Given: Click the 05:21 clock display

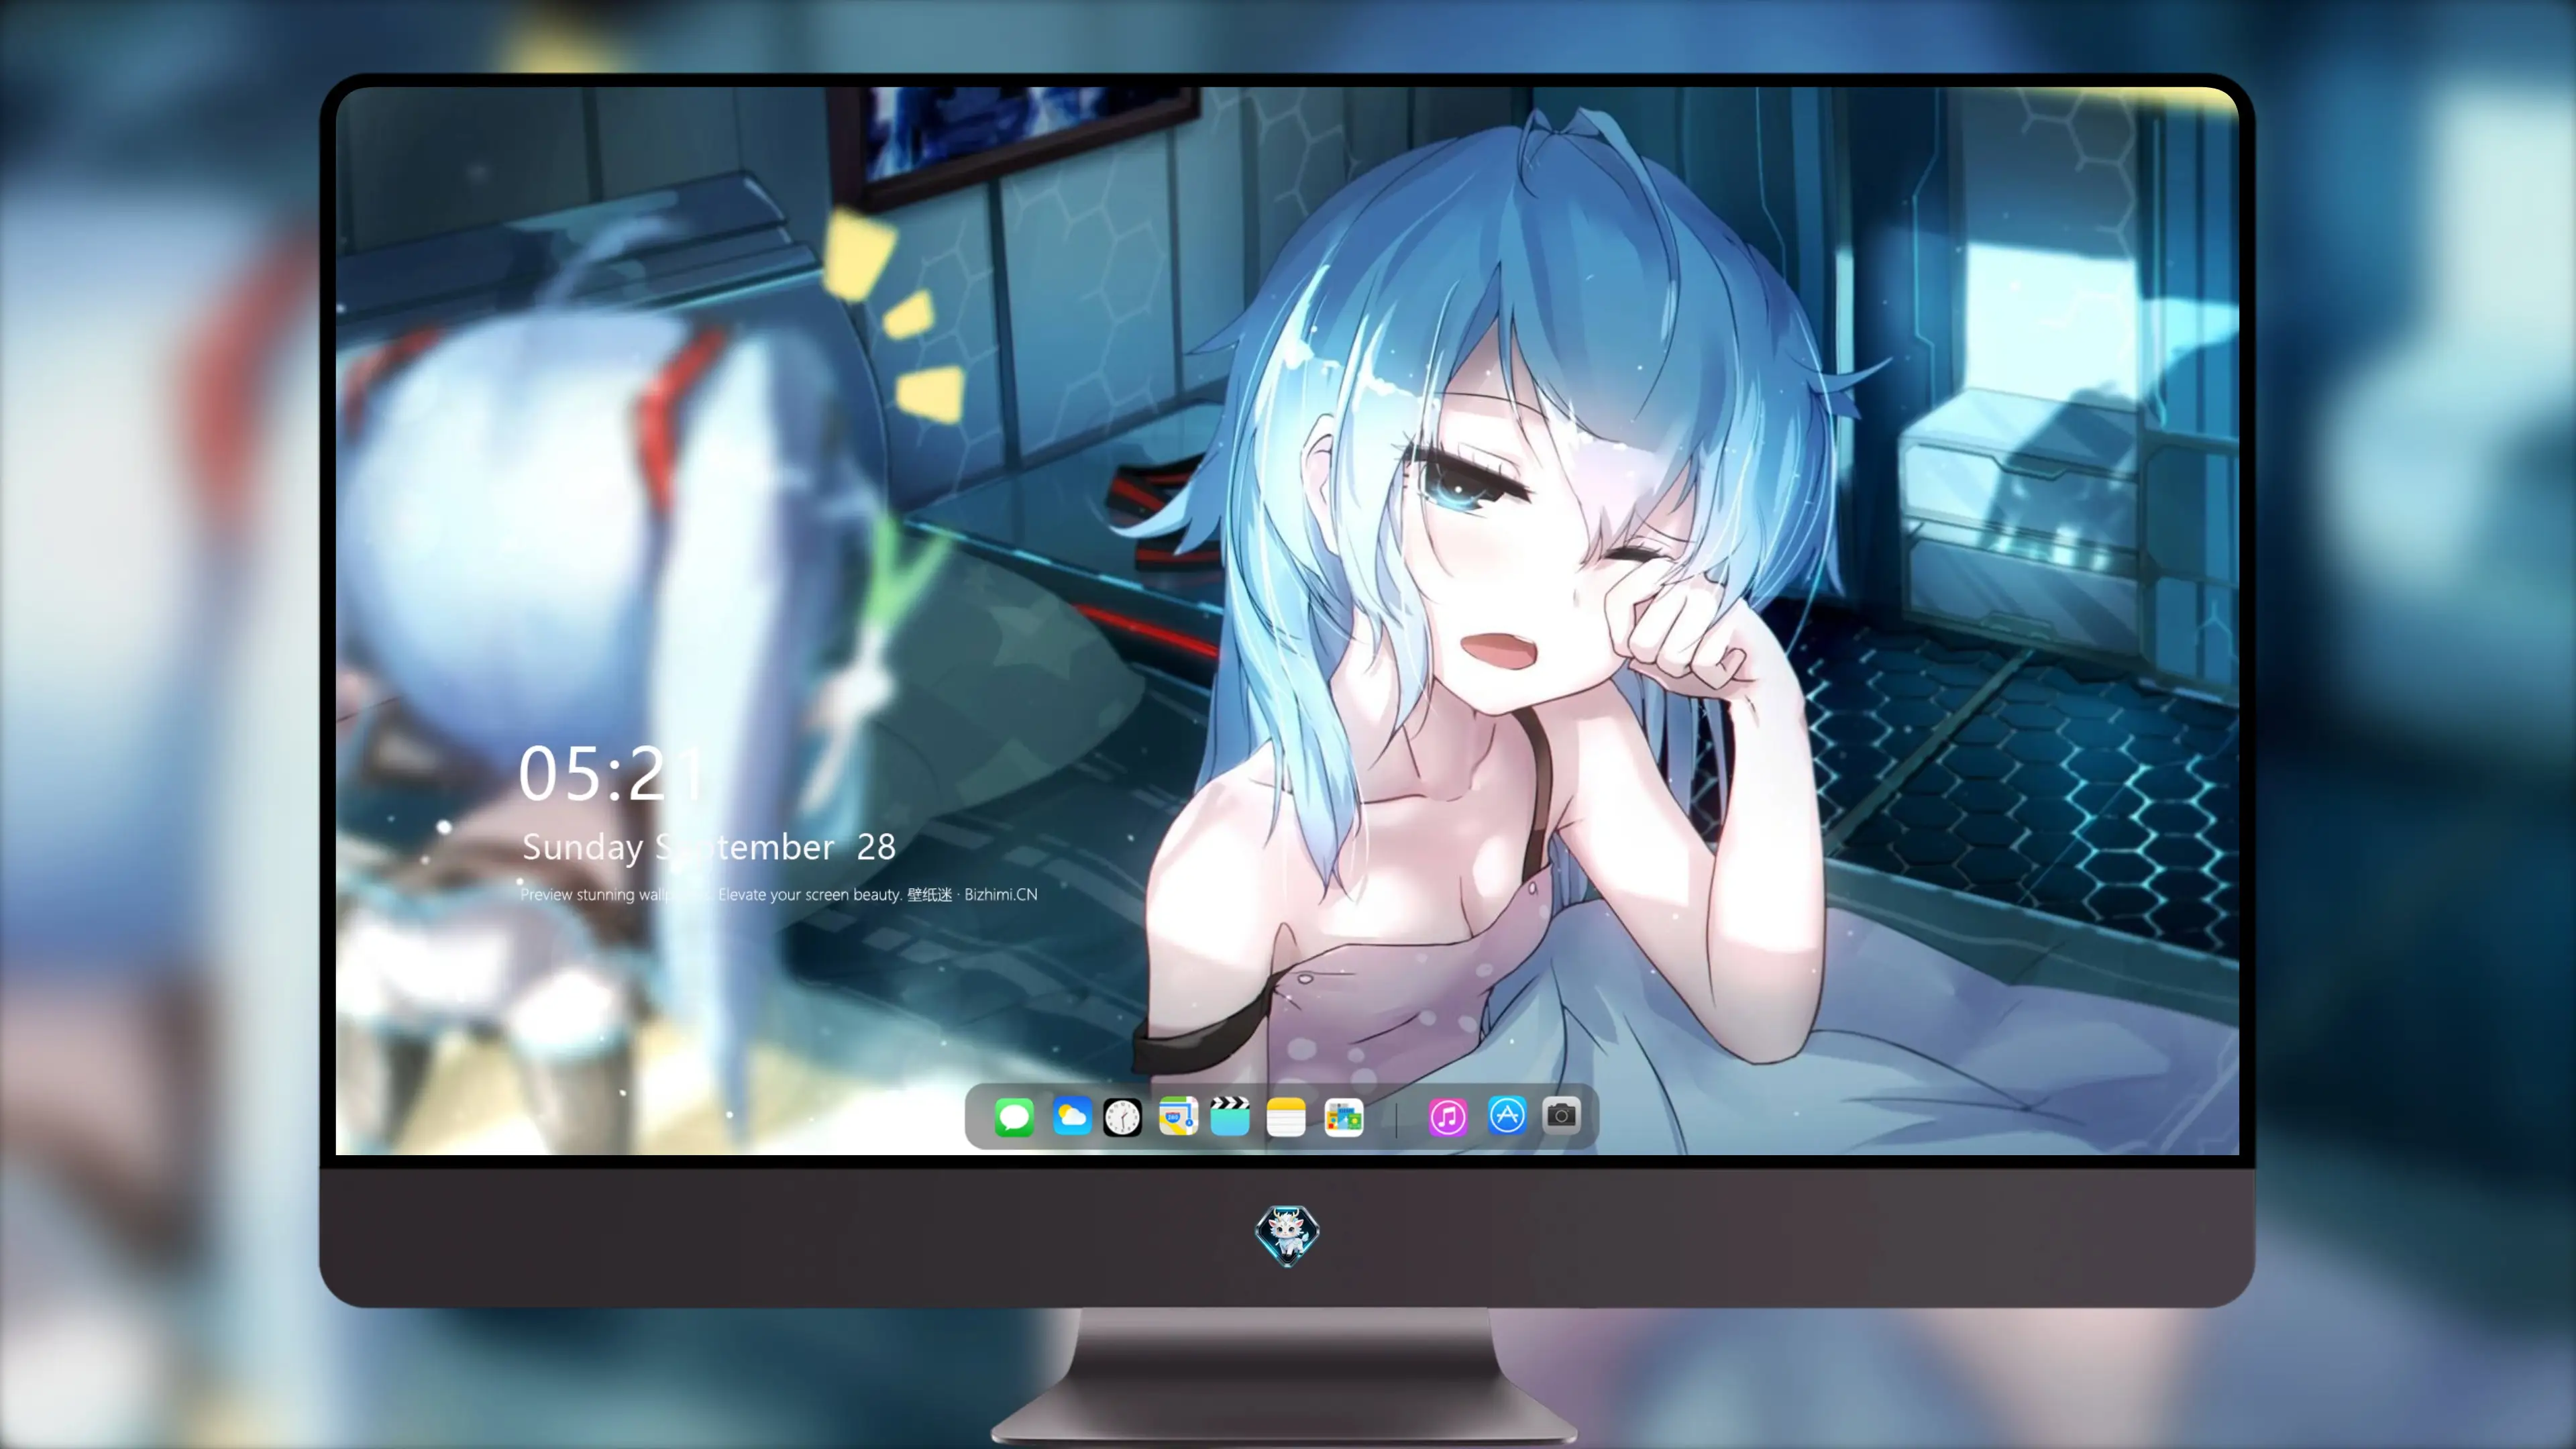Looking at the screenshot, I should (x=611, y=774).
